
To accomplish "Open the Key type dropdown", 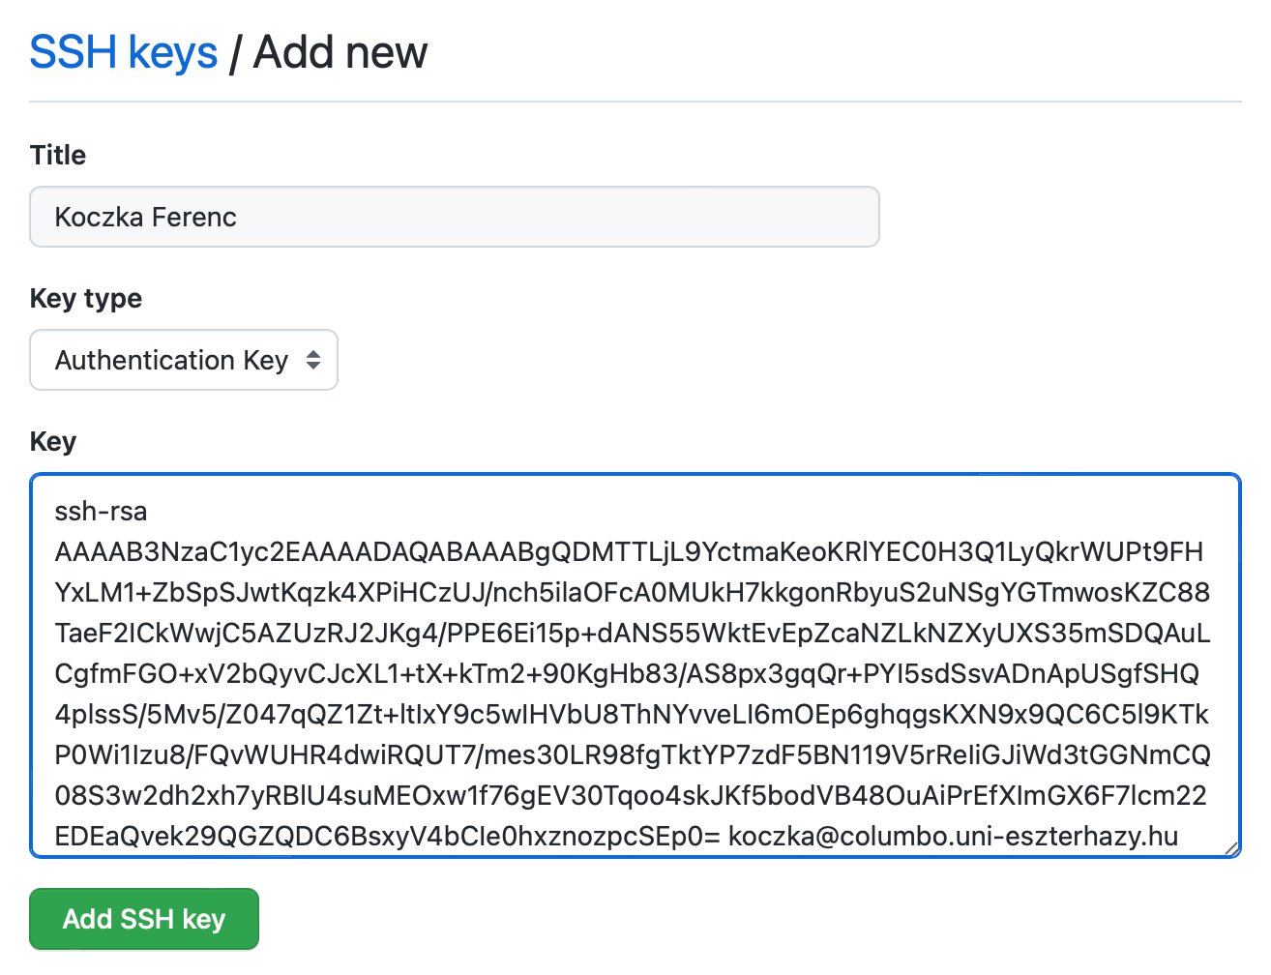I will pos(183,360).
